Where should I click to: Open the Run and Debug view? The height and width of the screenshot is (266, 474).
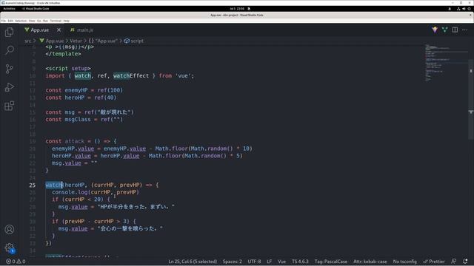(x=9, y=87)
